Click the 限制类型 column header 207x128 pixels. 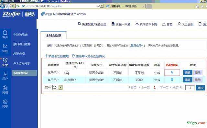click(x=53, y=65)
